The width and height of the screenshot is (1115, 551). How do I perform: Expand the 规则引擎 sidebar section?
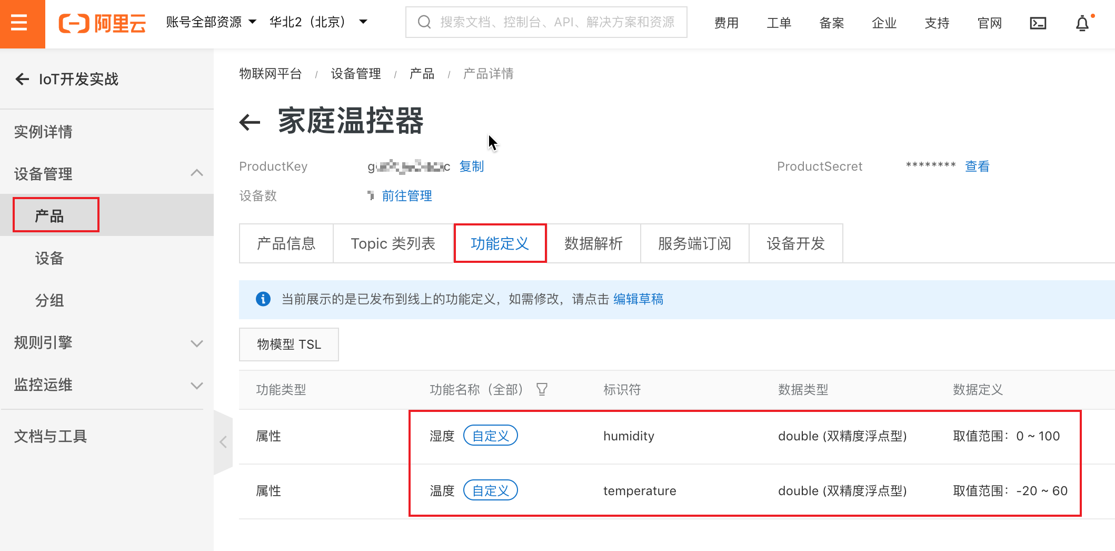[x=196, y=343]
